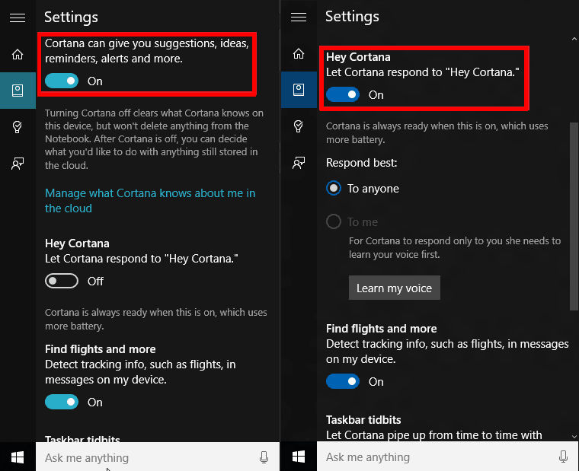Disable Find flights toggle in left panel
Image resolution: width=579 pixels, height=471 pixels.
click(62, 402)
